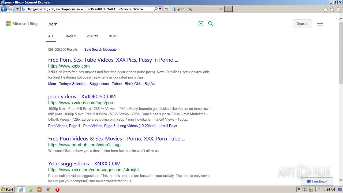Open the Bing hamburger menu
343x193 pixels.
pyautogui.click(x=320, y=24)
